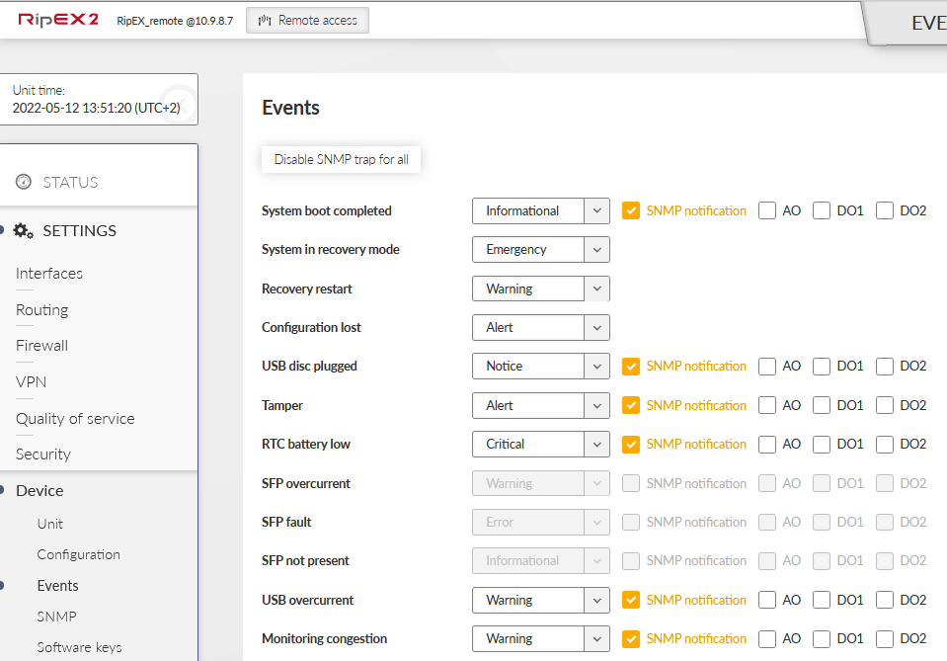Click the Settings gears icon
This screenshot has width=947, height=661.
[24, 230]
